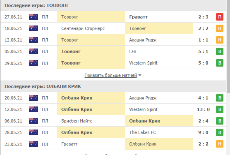Select team Сентенари Стормерс in the match list

pyautogui.click(x=83, y=28)
